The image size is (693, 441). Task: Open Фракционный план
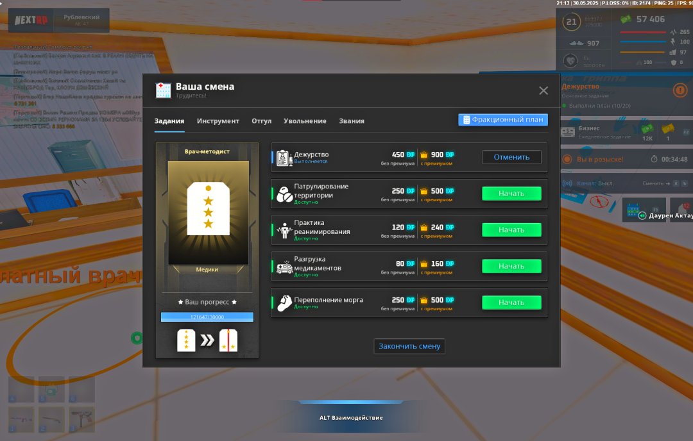[x=503, y=120]
